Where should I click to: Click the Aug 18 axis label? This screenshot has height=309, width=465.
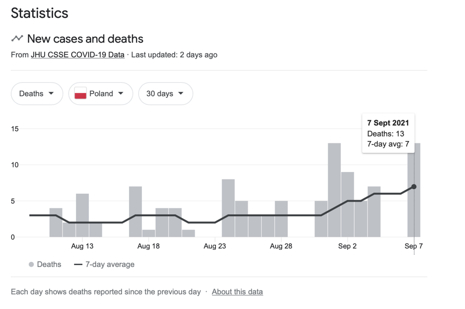click(x=148, y=246)
